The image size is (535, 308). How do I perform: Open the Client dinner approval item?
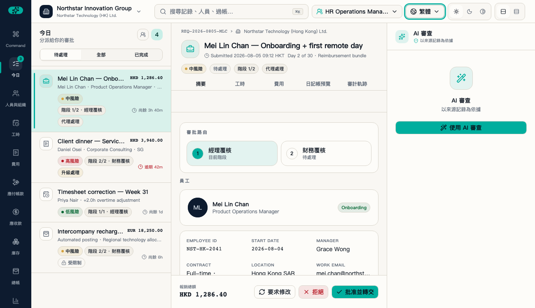pos(101,157)
